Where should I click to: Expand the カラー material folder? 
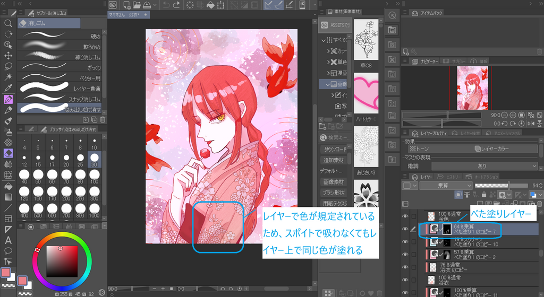(328, 51)
